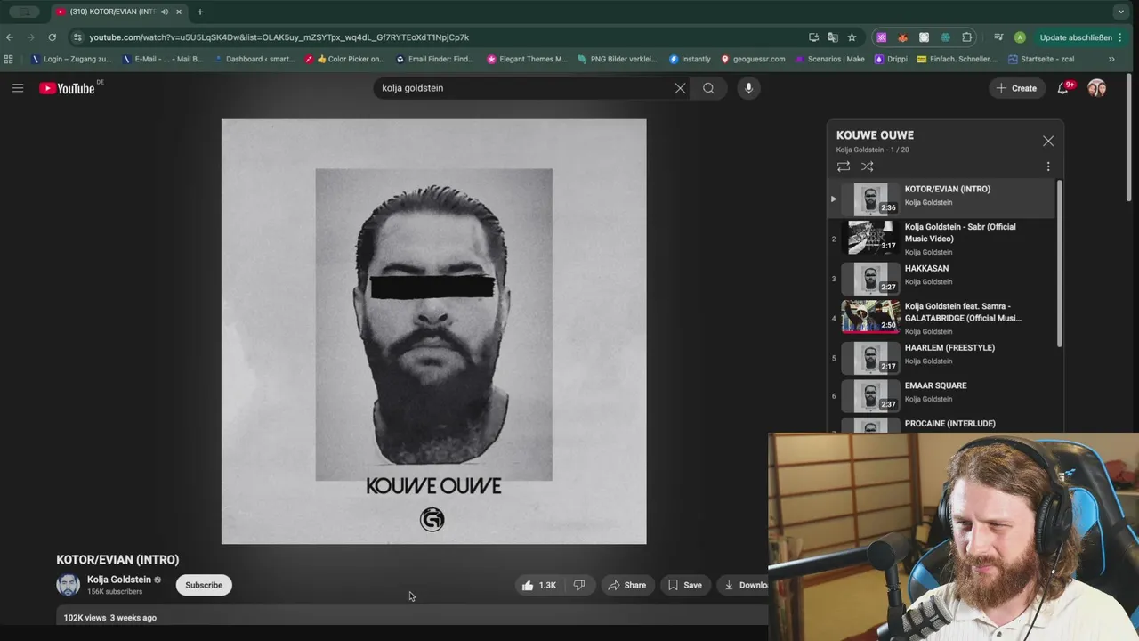Open the media control playlist icon
The height and width of the screenshot is (641, 1139).
(x=998, y=37)
